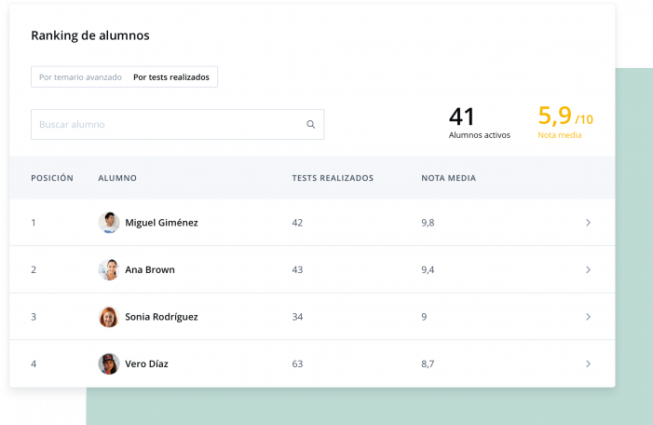The height and width of the screenshot is (425, 653).
Task: Open Ana Brown's avatar photo
Action: click(109, 269)
